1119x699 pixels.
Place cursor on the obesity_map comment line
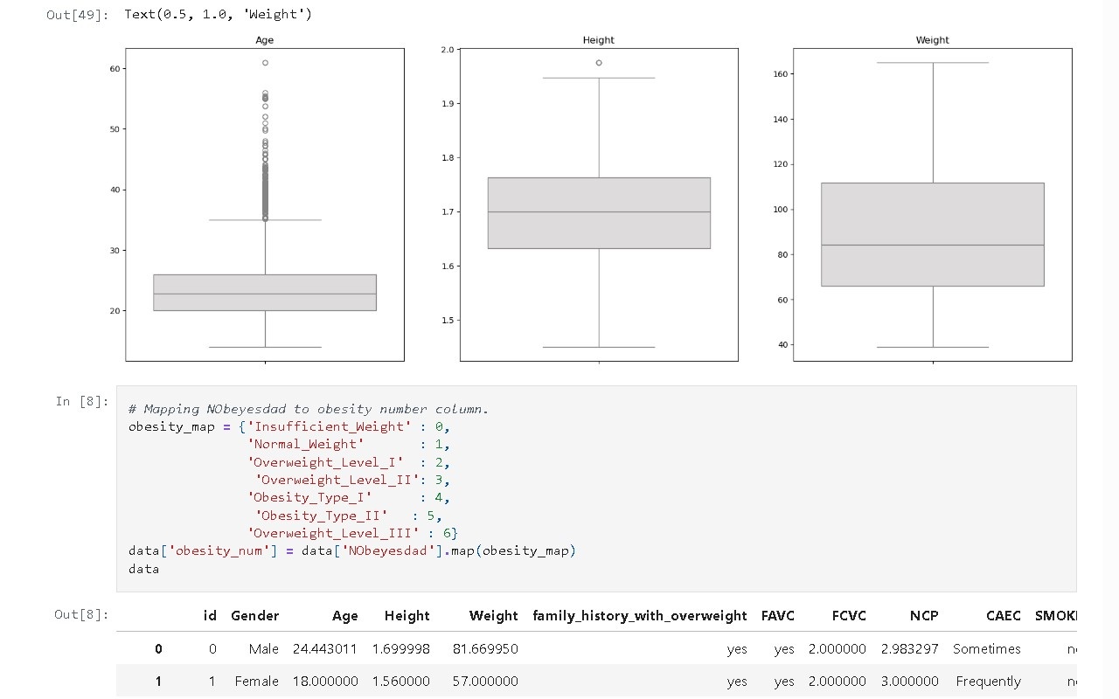pos(308,409)
